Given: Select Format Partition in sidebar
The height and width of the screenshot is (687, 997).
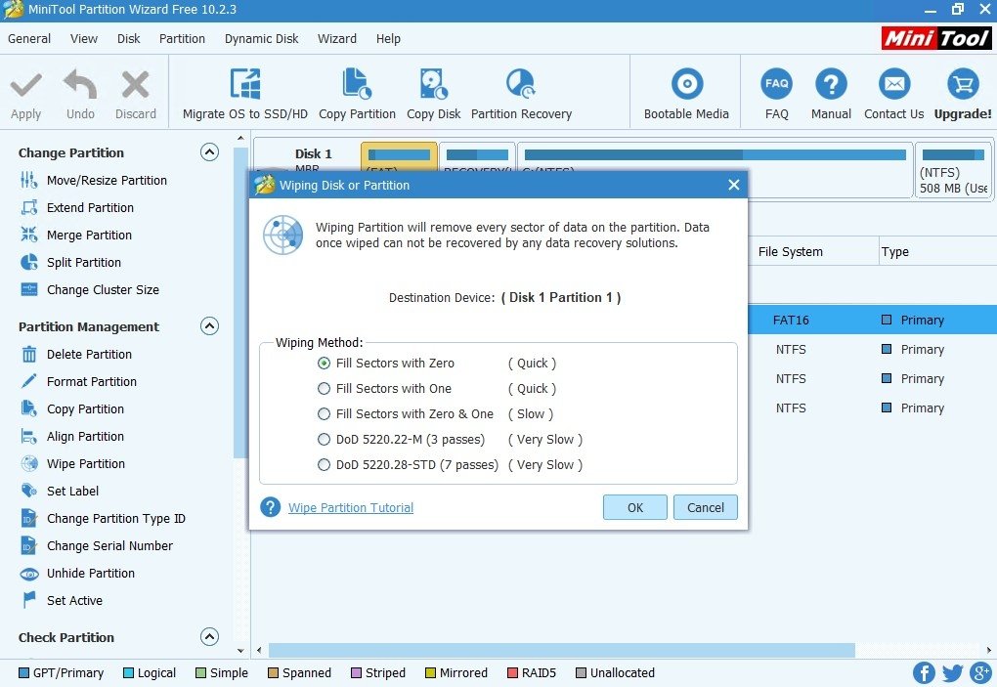Looking at the screenshot, I should click(78, 382).
